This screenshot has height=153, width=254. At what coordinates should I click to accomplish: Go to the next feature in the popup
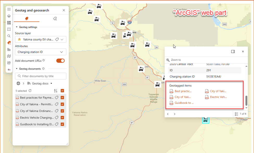click(175, 114)
